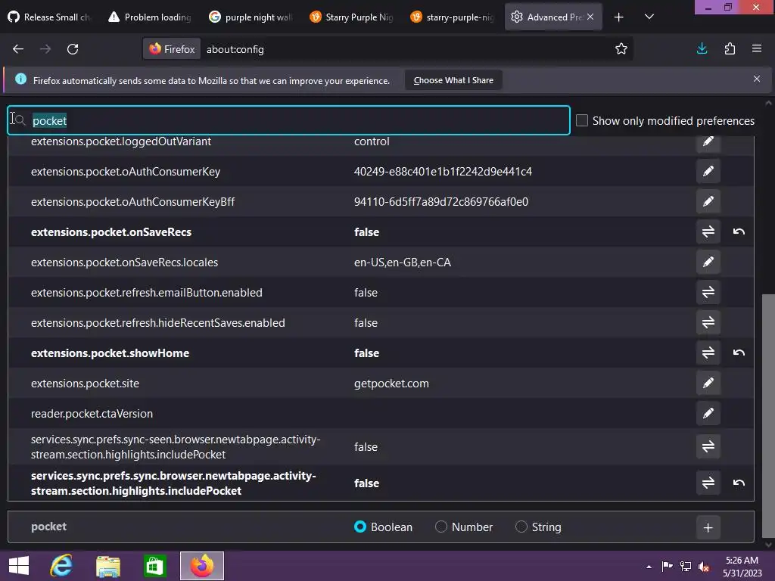
Task: Click Choose What I Share button
Action: click(x=453, y=80)
